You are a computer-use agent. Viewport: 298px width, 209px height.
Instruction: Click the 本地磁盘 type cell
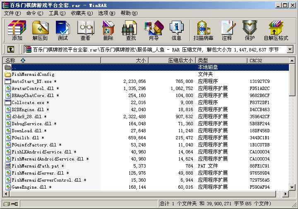click(208, 67)
